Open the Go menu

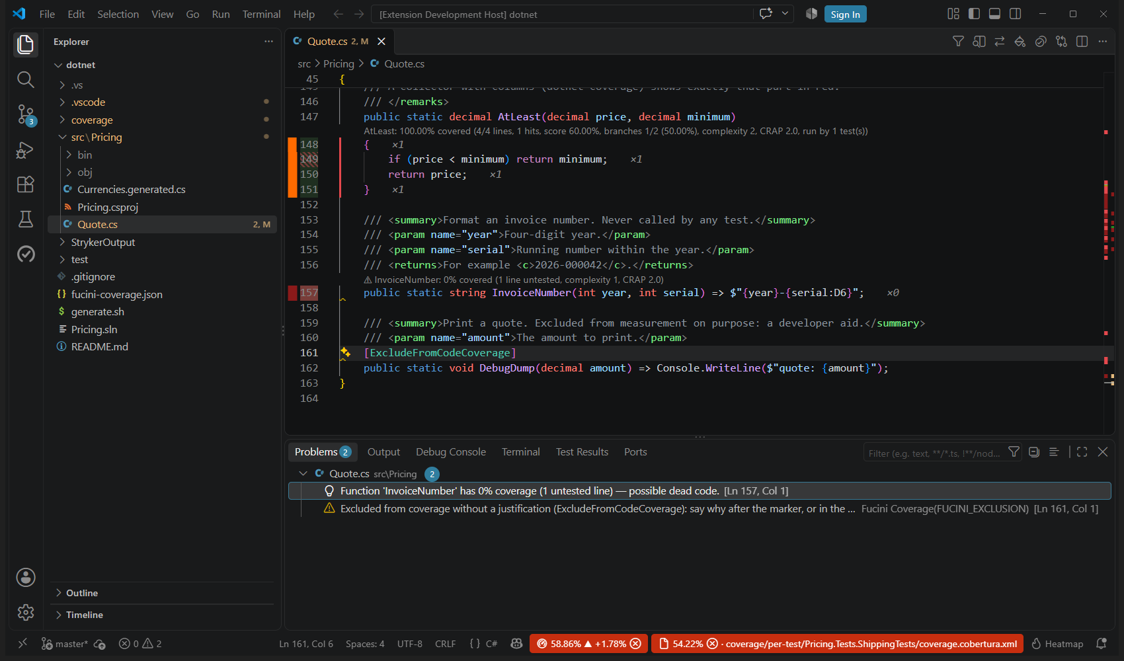click(x=192, y=14)
